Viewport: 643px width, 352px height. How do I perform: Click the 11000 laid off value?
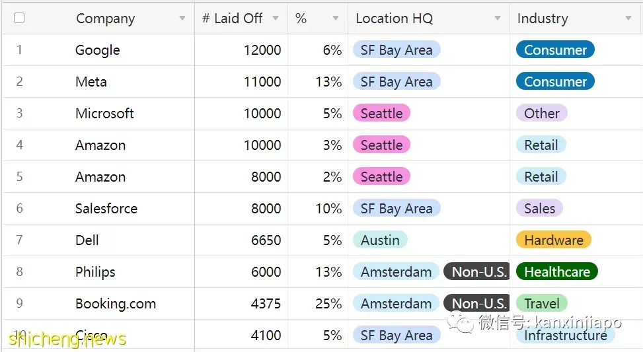pos(262,81)
